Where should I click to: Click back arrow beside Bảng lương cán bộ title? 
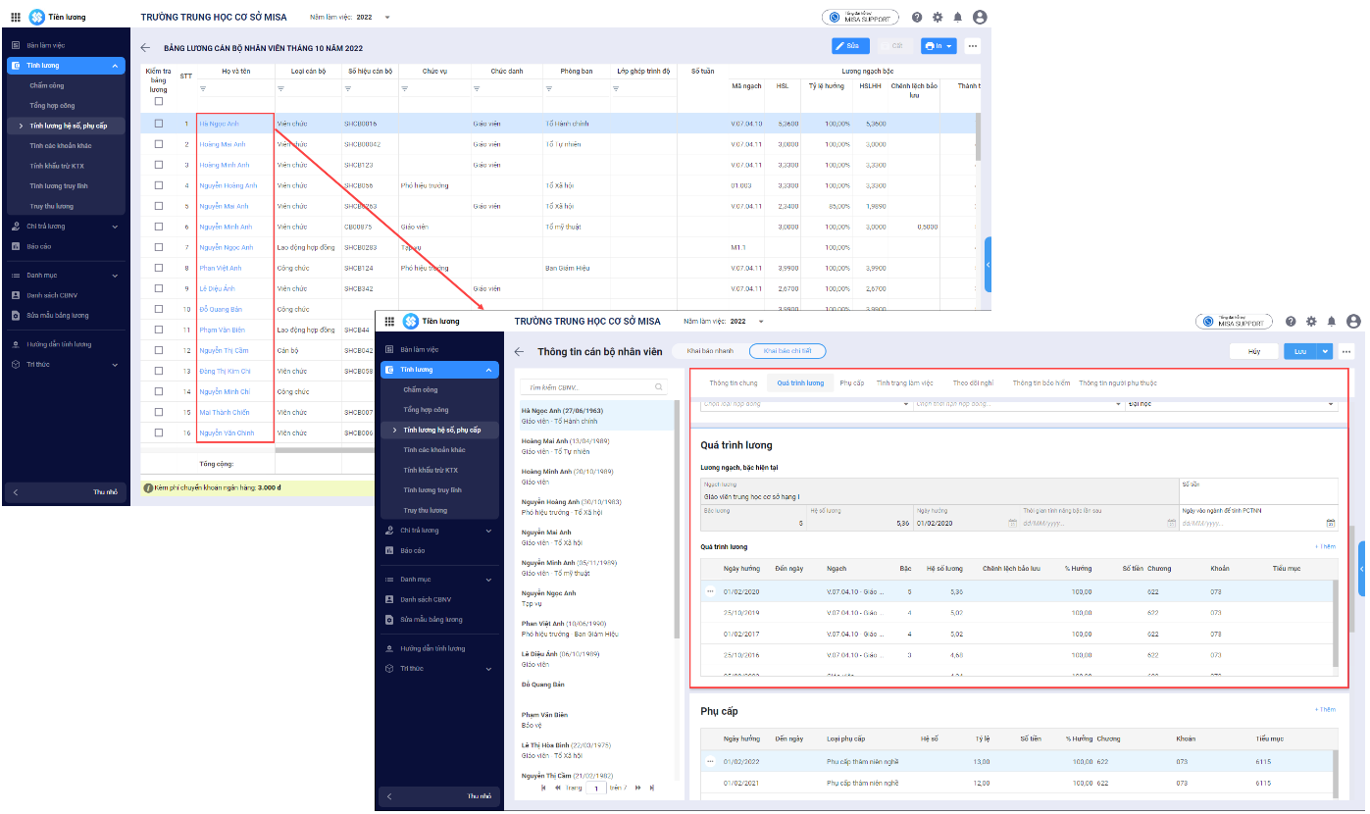click(x=145, y=47)
